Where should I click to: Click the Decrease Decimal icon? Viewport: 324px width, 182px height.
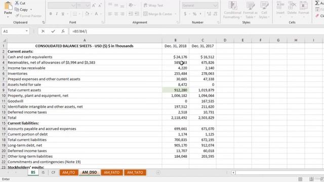click(x=215, y=14)
